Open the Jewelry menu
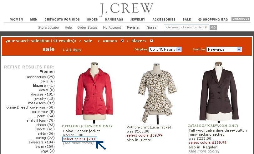The height and width of the screenshot is (154, 254). [x=138, y=20]
